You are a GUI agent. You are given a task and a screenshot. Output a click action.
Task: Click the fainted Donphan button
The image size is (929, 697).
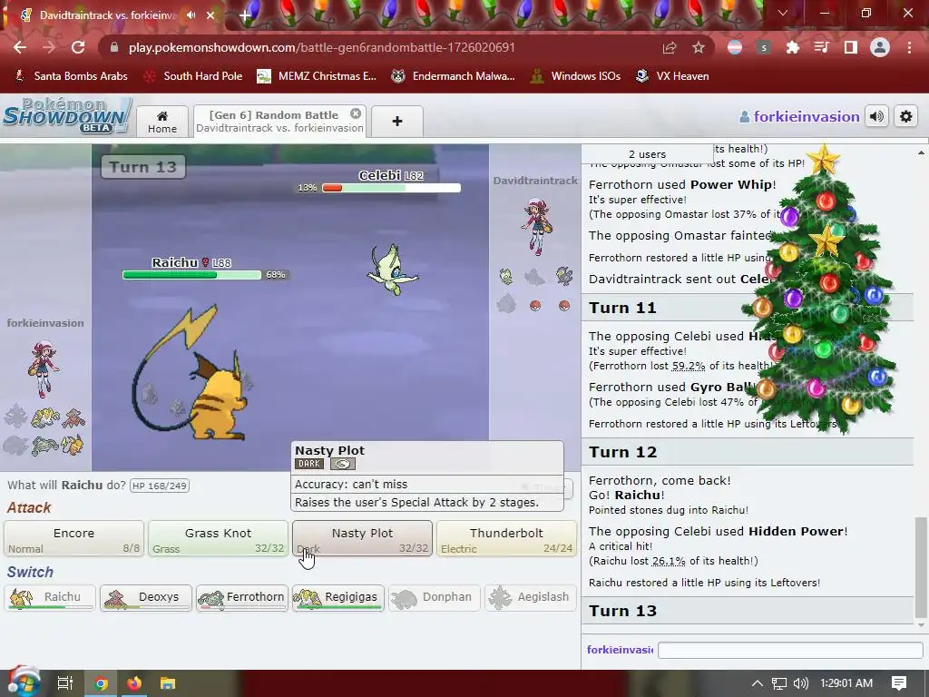click(x=435, y=597)
